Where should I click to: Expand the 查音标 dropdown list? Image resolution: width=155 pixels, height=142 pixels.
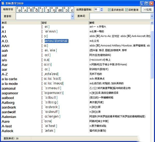point(72,16)
